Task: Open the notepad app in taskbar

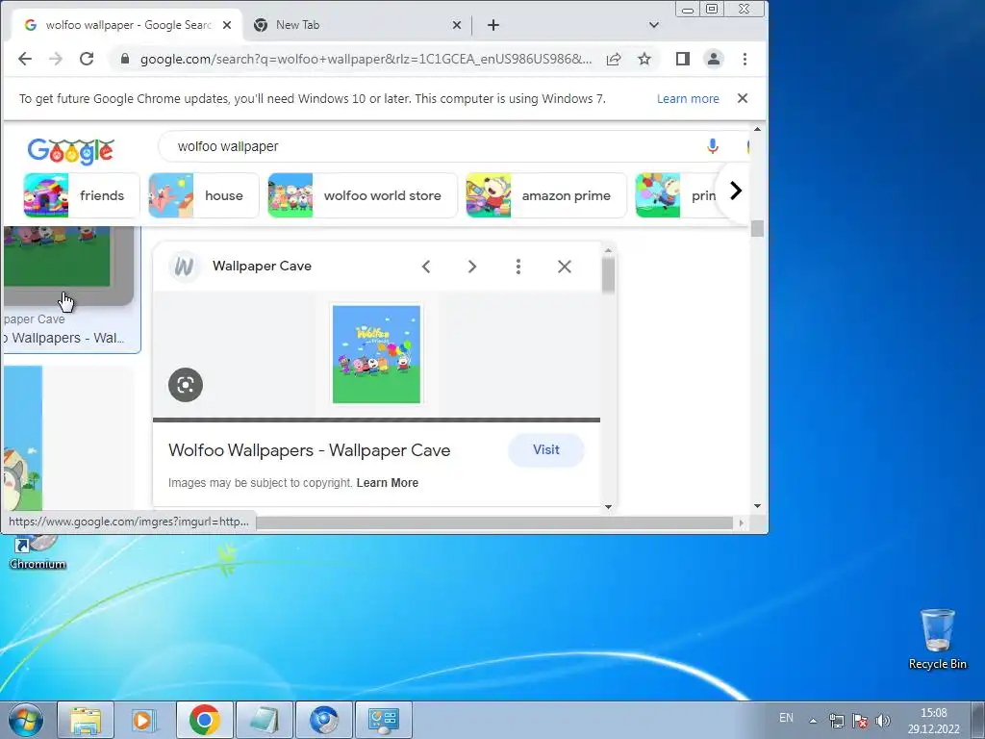Action: coord(265,720)
